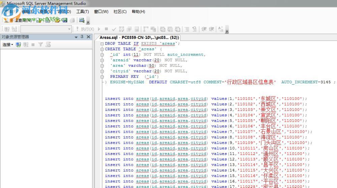This screenshot has height=188, width=337.
Task: Click AUTO_INCREMENT=3145 text
Action: [306, 82]
